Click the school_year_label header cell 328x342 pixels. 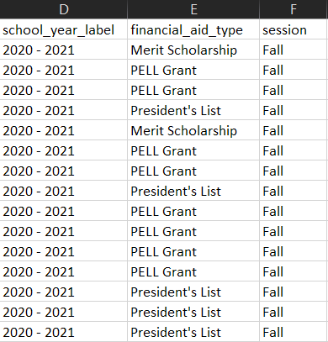tap(64, 29)
